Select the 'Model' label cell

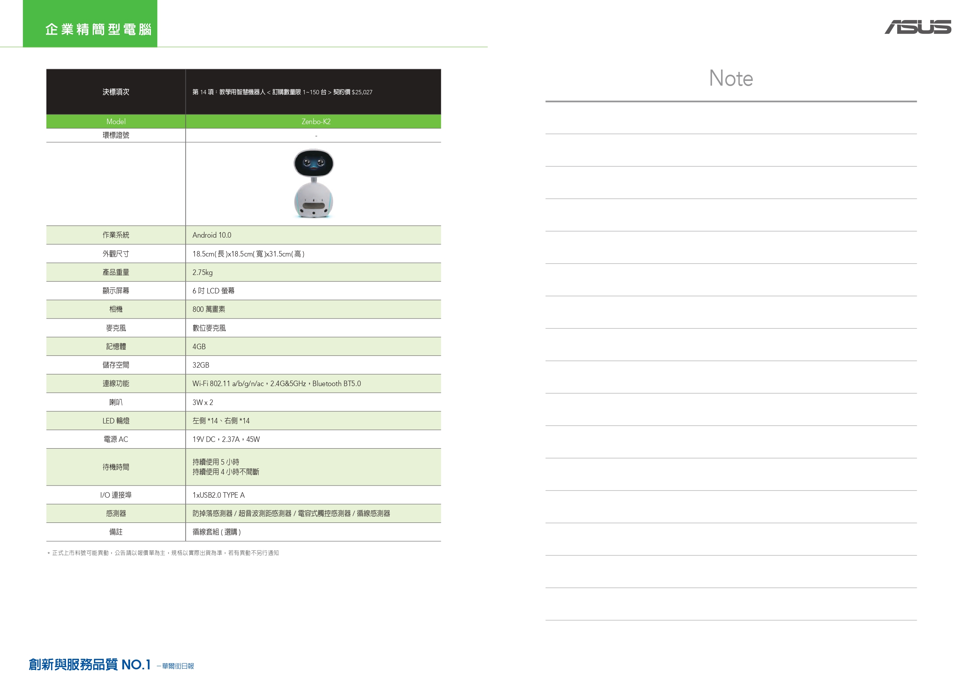[116, 121]
